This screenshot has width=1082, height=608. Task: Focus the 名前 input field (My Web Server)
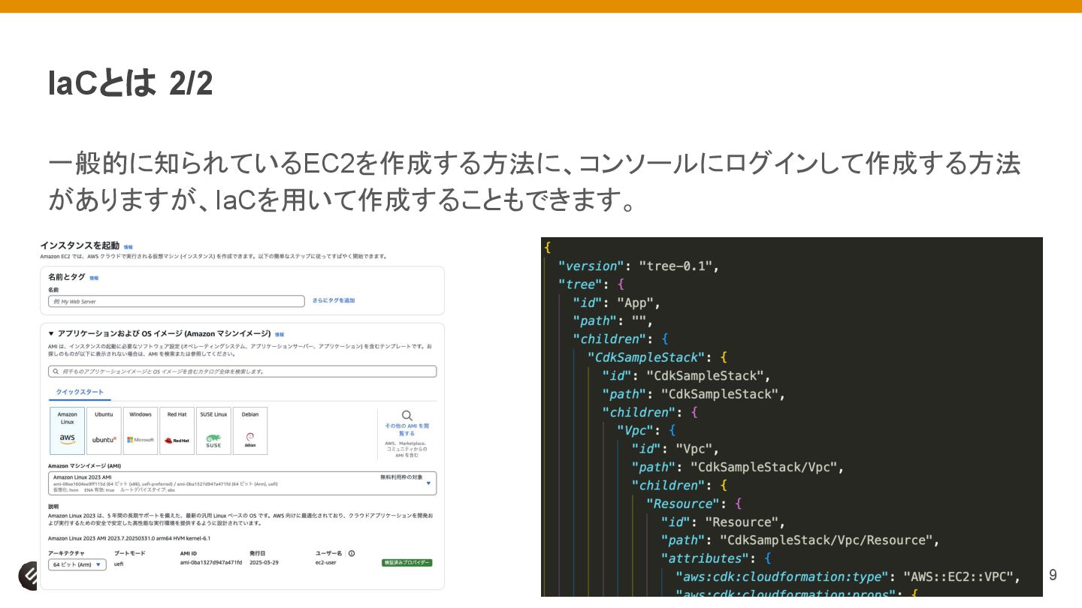(177, 301)
